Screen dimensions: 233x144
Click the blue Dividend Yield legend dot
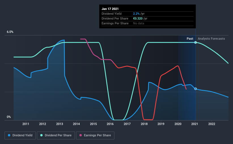coord(9,135)
